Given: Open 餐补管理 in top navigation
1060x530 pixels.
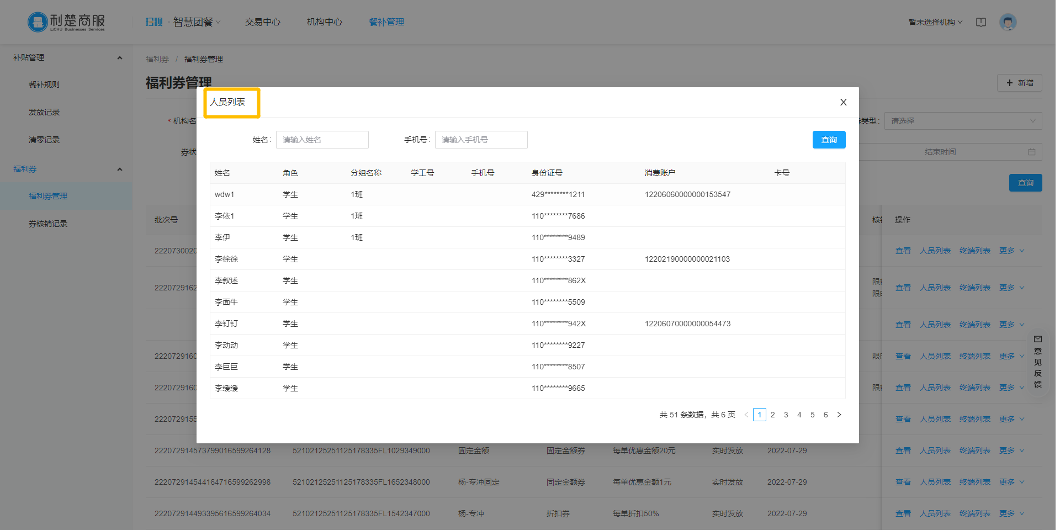Looking at the screenshot, I should point(386,22).
